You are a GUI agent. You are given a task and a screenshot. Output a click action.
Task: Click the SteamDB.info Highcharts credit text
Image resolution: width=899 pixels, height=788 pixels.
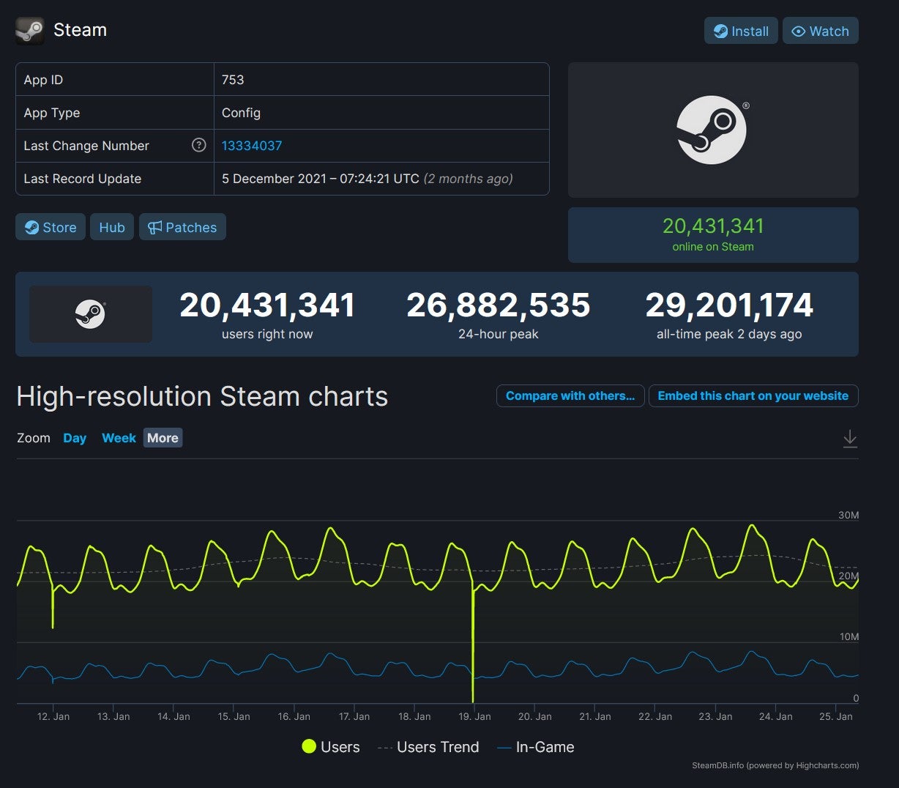[775, 765]
